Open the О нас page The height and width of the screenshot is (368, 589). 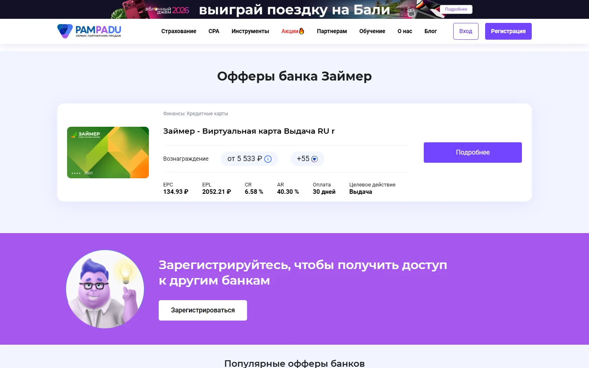[405, 31]
